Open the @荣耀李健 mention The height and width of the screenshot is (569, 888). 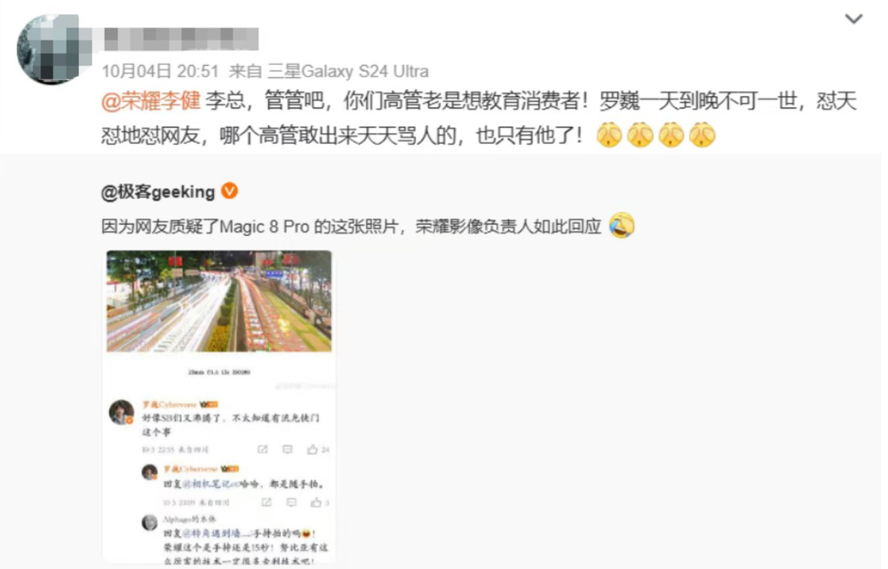tap(151, 101)
